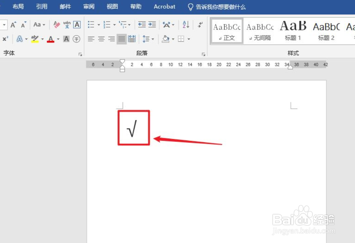
Task: Apply numbered list formatting
Action: (107, 24)
